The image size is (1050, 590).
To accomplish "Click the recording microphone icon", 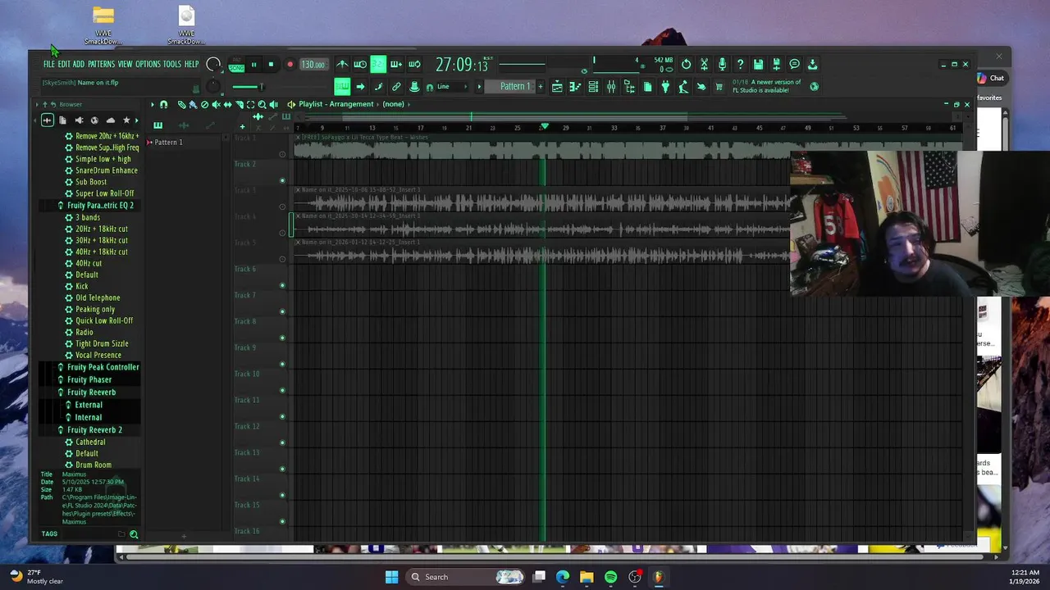I will pyautogui.click(x=723, y=64).
